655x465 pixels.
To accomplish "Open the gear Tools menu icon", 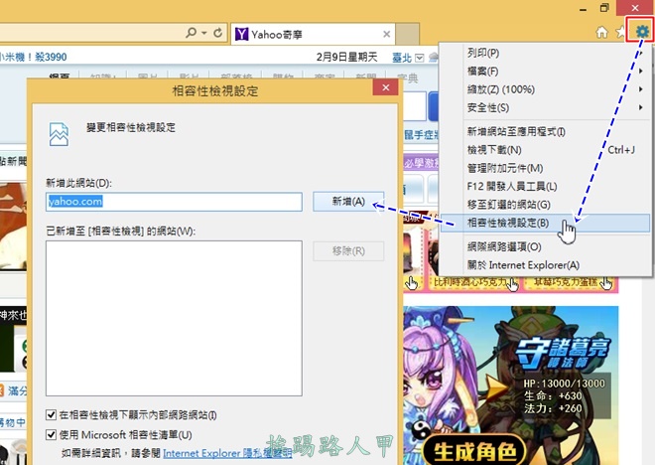I will [x=642, y=33].
